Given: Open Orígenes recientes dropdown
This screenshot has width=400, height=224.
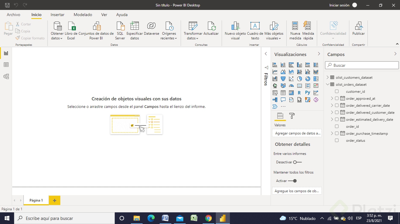Looking at the screenshot, I should 169,31.
